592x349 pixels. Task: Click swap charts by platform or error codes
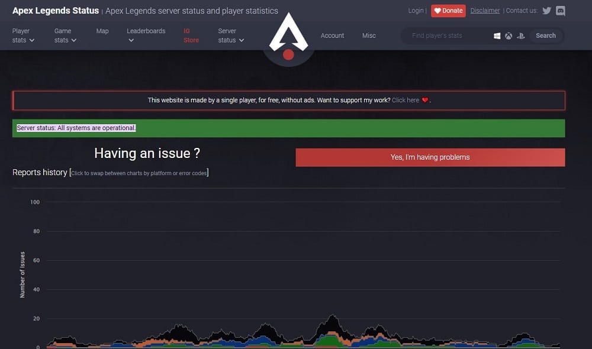click(139, 173)
